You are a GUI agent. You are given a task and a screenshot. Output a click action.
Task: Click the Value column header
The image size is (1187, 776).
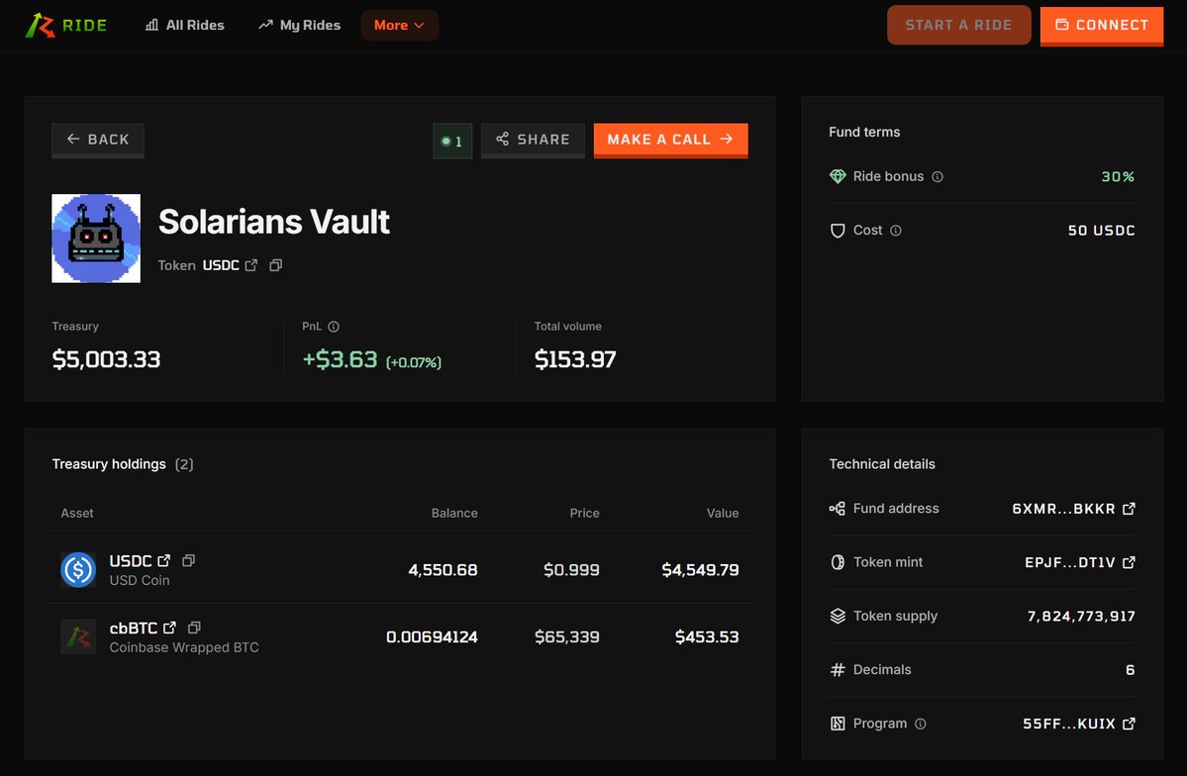tap(722, 514)
